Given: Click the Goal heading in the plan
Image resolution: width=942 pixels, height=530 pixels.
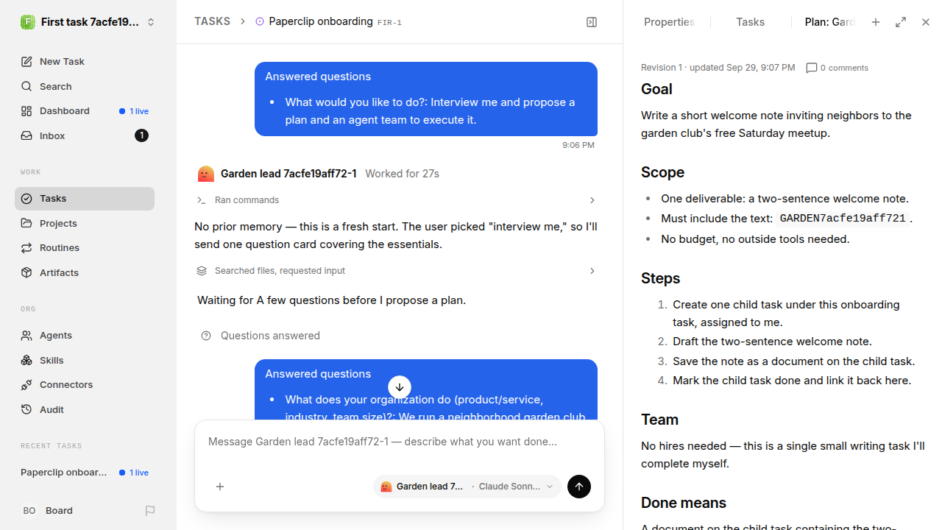Looking at the screenshot, I should pos(656,89).
